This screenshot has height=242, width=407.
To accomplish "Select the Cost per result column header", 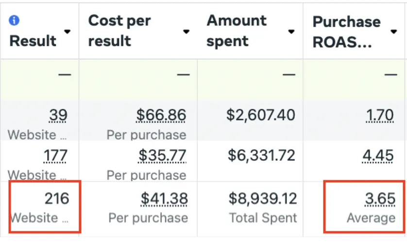I will 119,31.
